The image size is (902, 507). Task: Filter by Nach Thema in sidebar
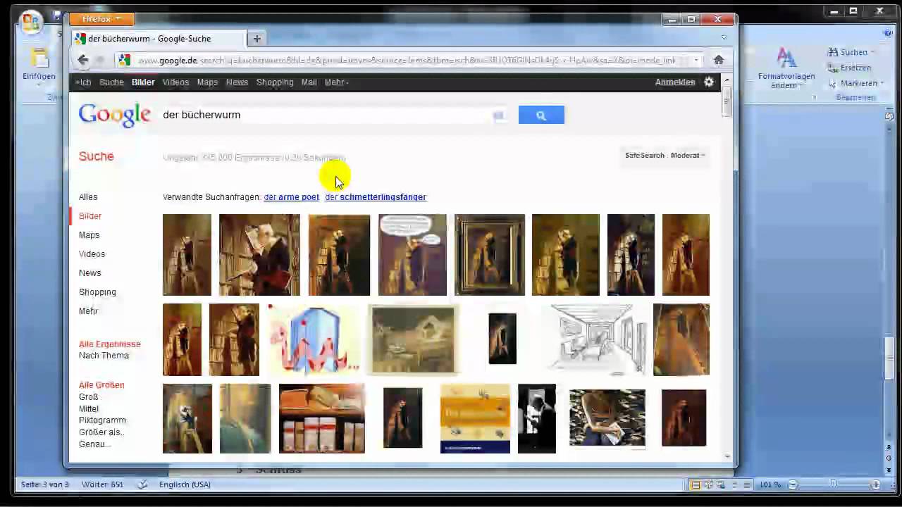(x=104, y=356)
